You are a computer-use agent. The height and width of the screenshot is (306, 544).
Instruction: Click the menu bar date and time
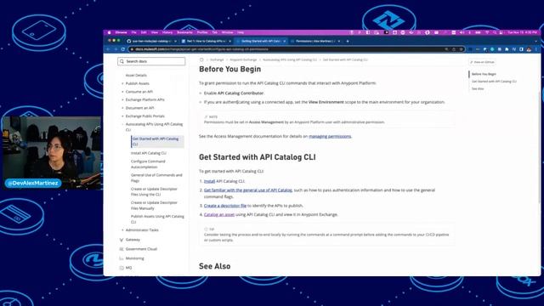522,32
